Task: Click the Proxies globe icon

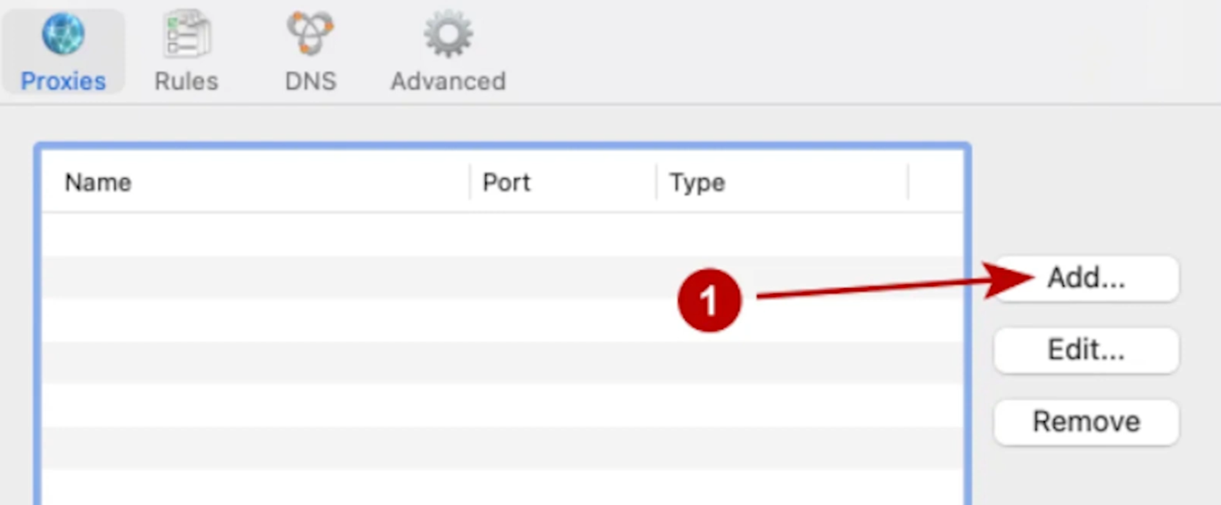Action: [x=63, y=34]
